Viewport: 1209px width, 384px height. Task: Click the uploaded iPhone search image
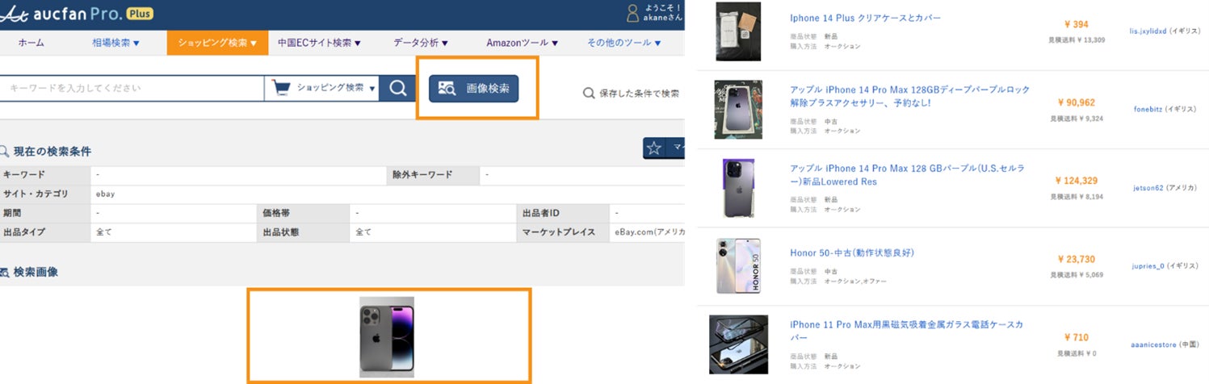coord(387,336)
